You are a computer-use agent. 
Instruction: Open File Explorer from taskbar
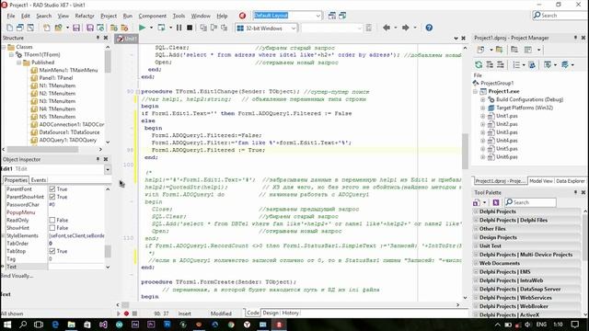71,325
